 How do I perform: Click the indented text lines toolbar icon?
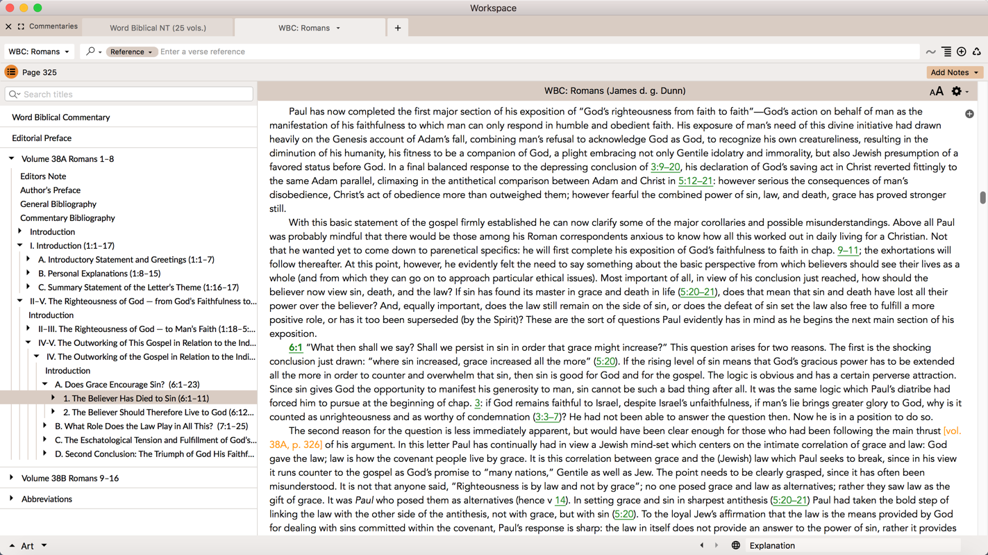click(946, 51)
